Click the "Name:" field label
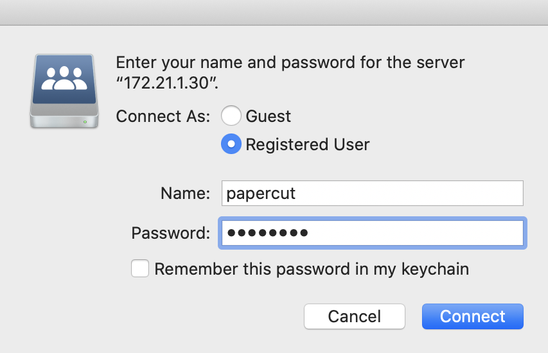Image resolution: width=548 pixels, height=353 pixels. [185, 193]
